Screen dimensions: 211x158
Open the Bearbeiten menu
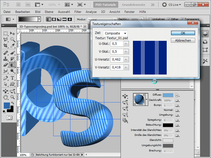(x=23, y=12)
